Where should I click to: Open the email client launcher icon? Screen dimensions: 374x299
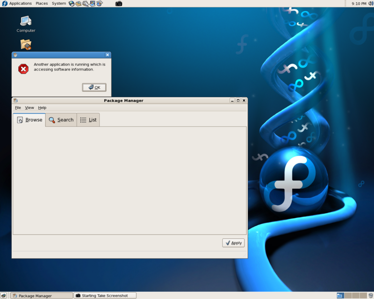tap(78, 4)
